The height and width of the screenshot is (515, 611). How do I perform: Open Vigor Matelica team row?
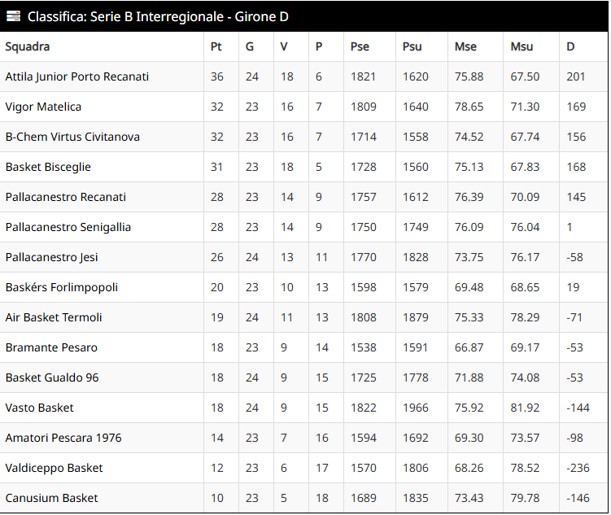tap(44, 107)
